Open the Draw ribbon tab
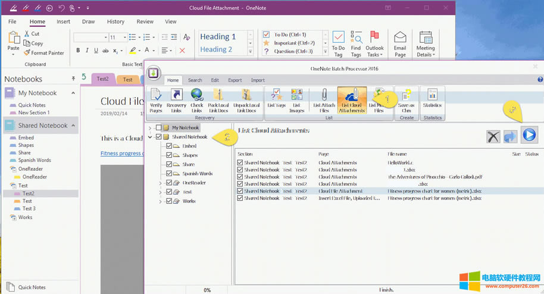 tap(88, 22)
